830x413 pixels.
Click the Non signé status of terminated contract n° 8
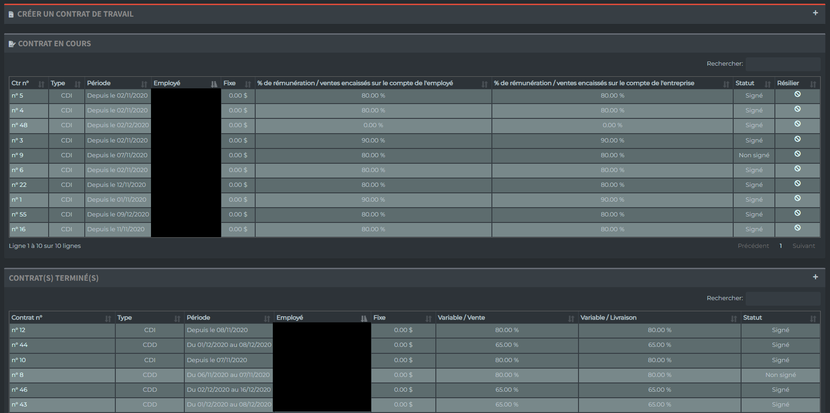[780, 375]
